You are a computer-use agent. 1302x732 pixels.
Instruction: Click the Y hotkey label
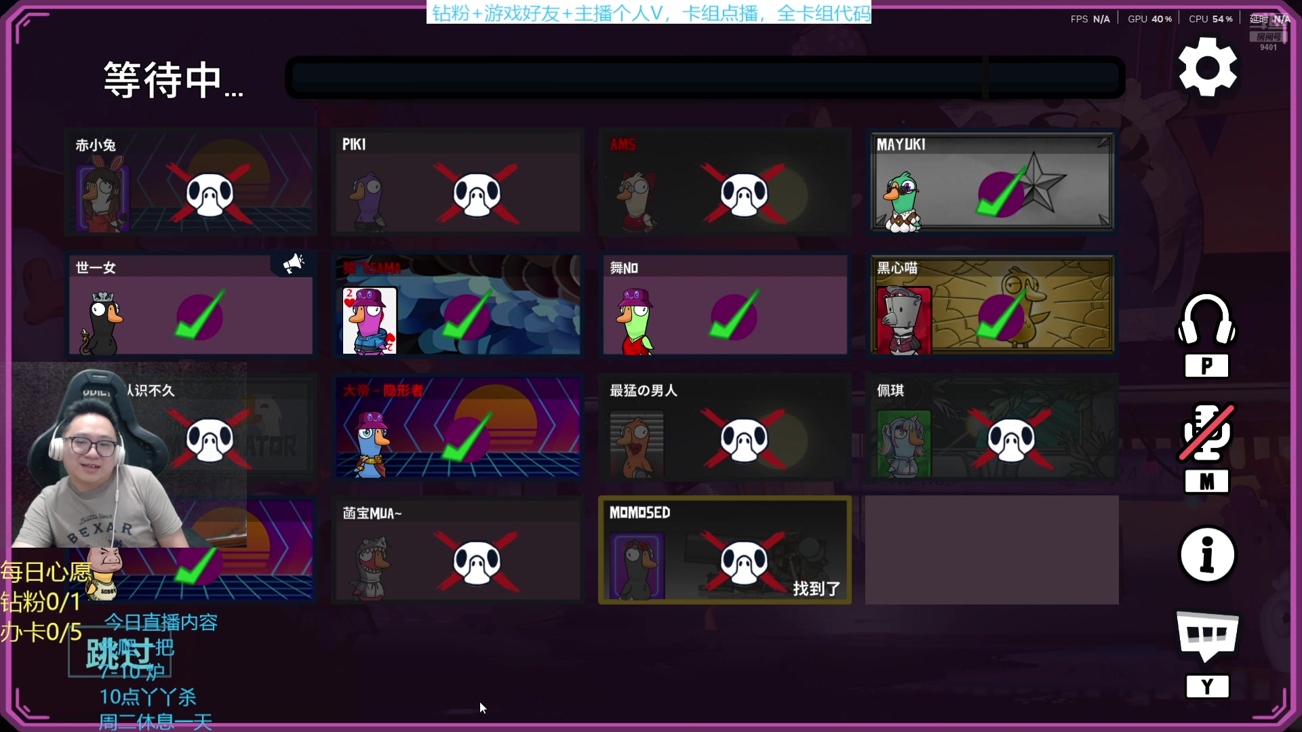pyautogui.click(x=1207, y=687)
